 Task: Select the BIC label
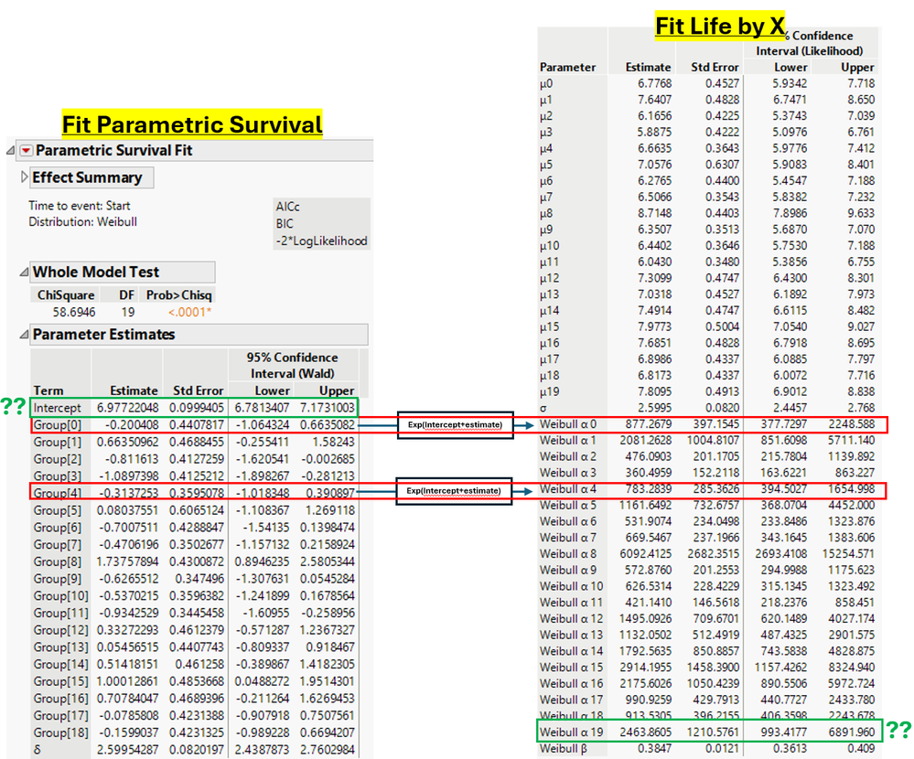285,224
